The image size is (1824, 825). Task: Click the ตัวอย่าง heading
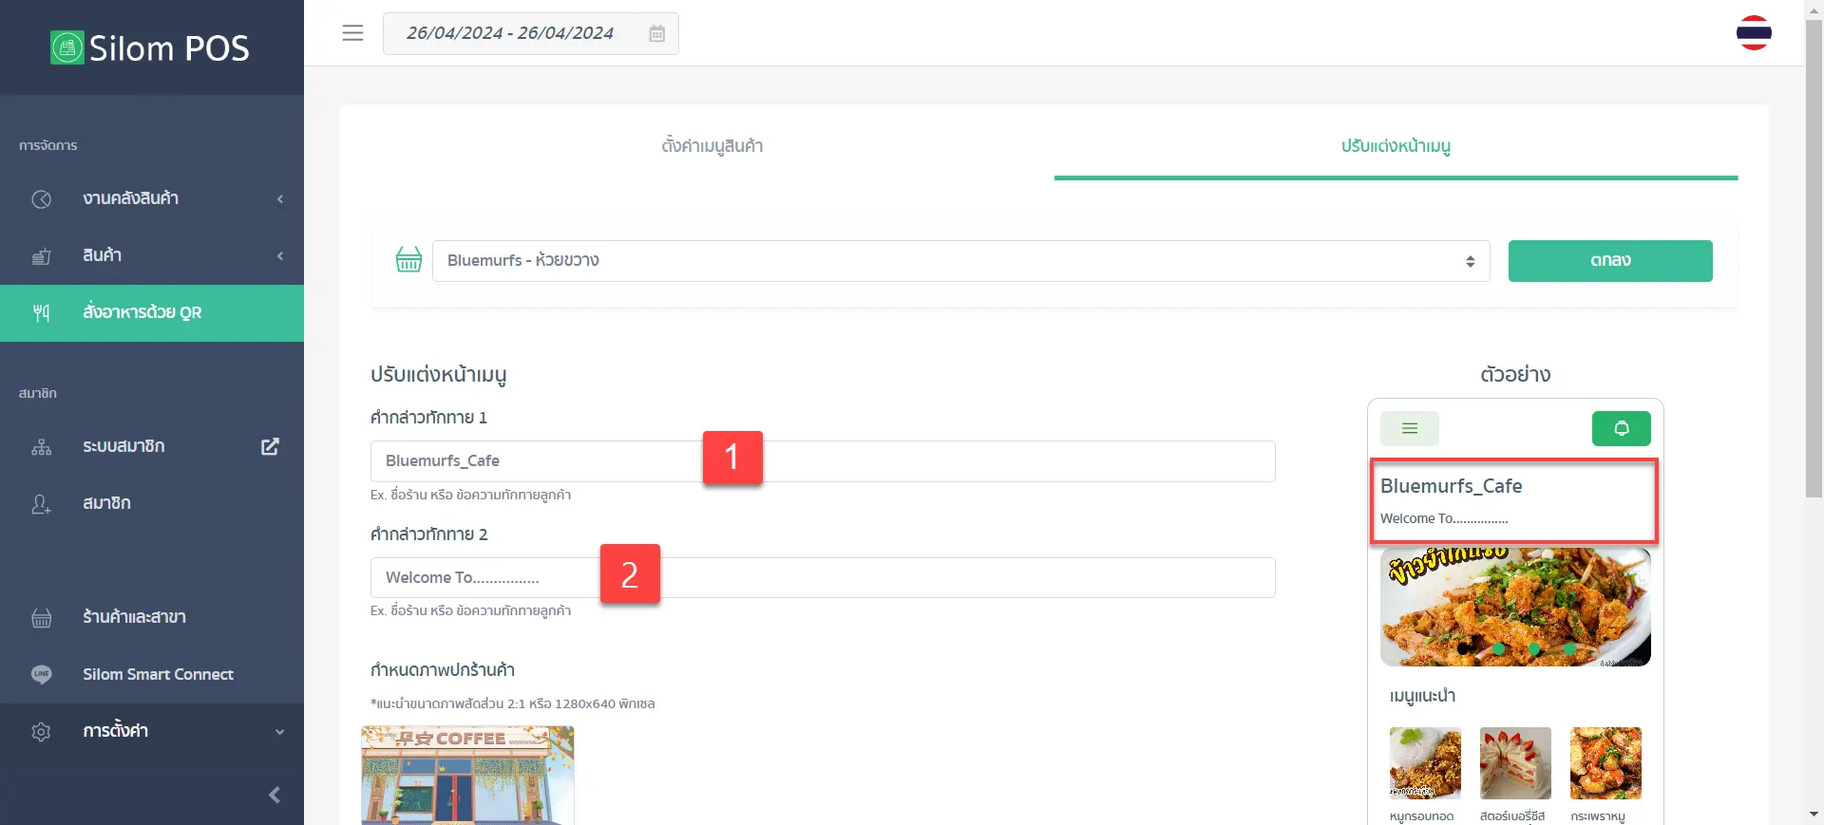[1515, 375]
